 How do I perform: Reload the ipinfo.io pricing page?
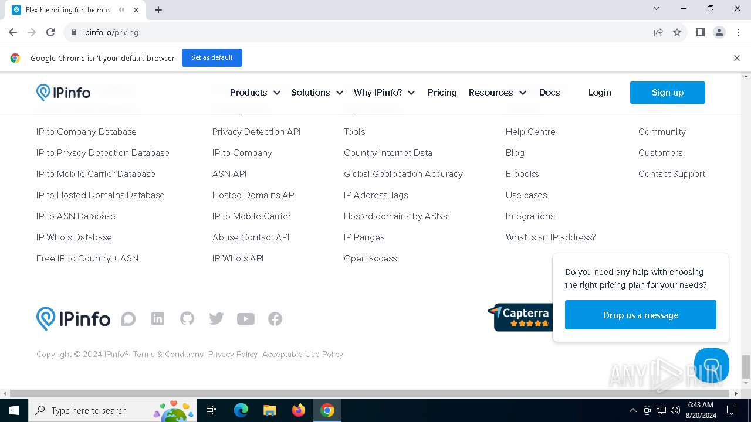pos(50,32)
